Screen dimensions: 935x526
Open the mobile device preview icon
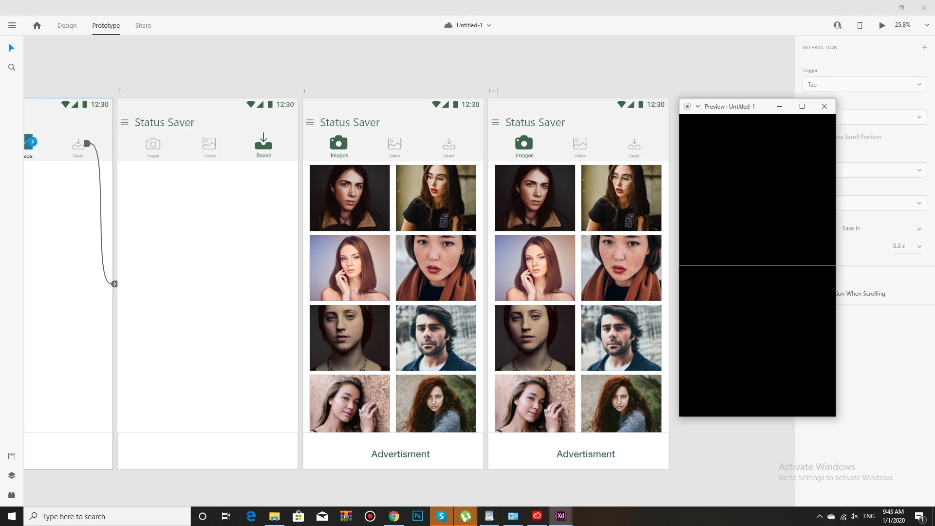pos(860,25)
